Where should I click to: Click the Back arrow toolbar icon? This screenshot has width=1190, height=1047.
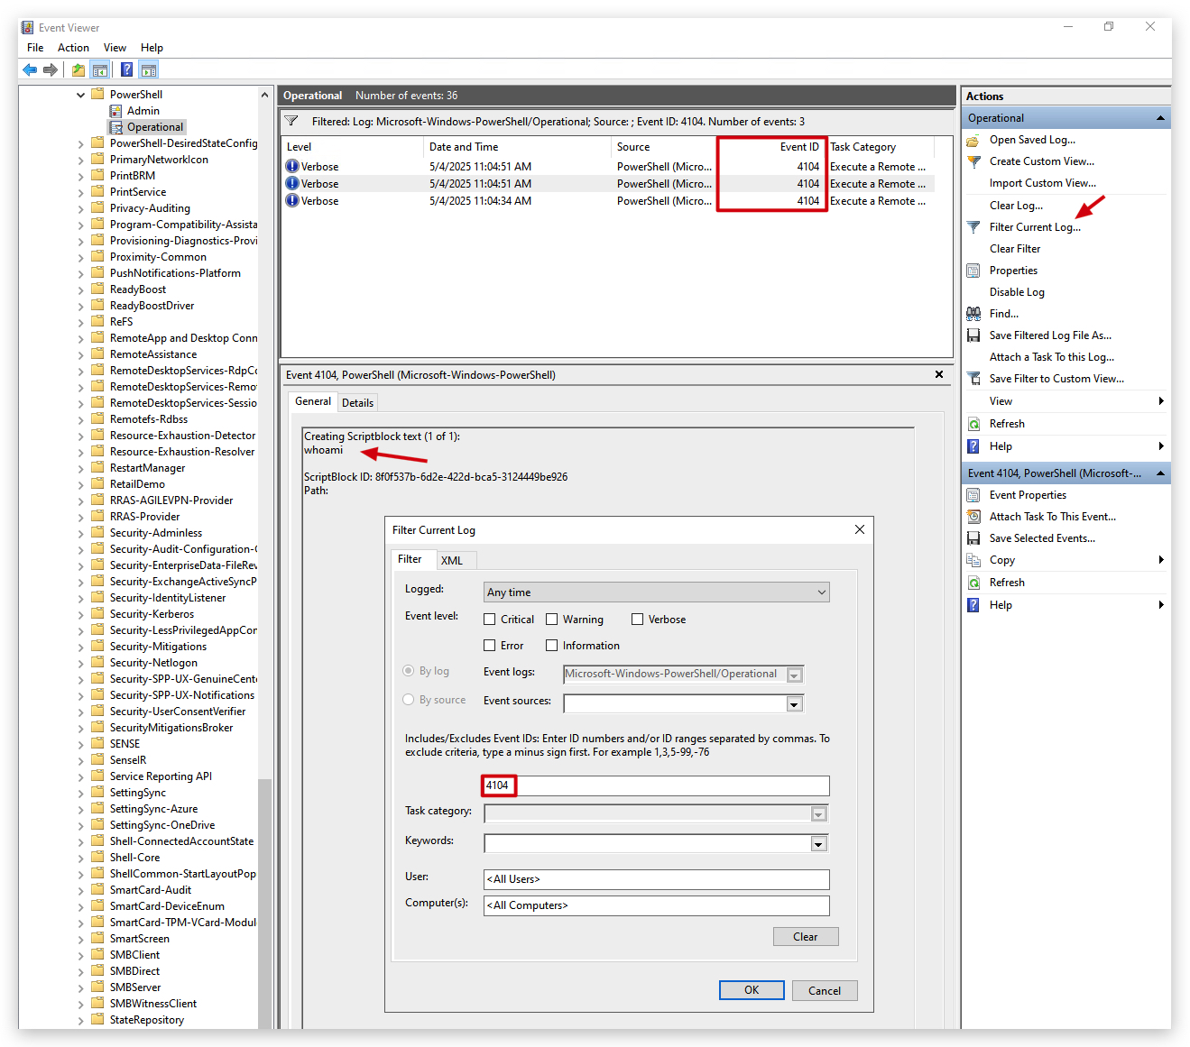(x=30, y=69)
